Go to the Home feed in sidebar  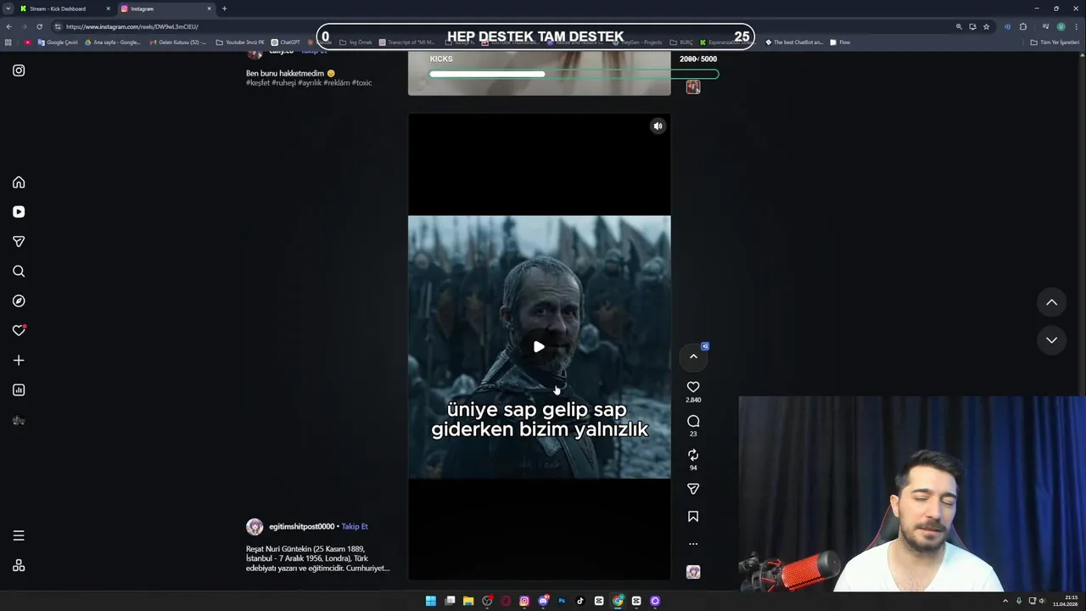[x=19, y=182]
